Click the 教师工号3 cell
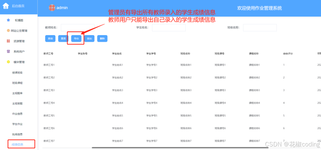This screenshot has width=321, height=150. [x=49, y=90]
